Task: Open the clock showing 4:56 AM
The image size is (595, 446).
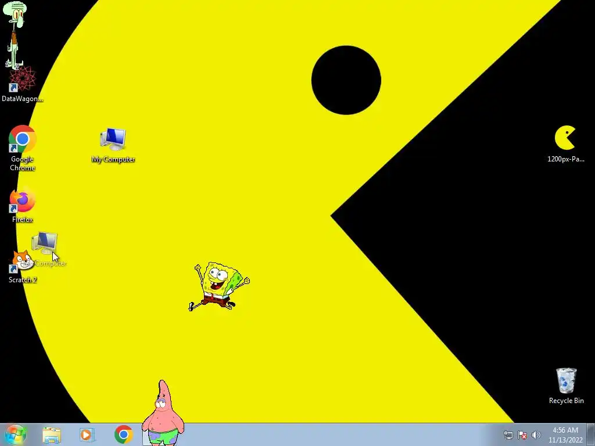Action: [x=565, y=435]
